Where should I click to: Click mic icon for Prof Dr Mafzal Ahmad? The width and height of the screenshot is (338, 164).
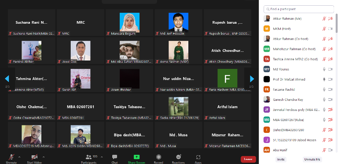coord(324,79)
